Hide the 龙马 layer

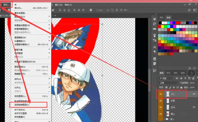click(160, 107)
